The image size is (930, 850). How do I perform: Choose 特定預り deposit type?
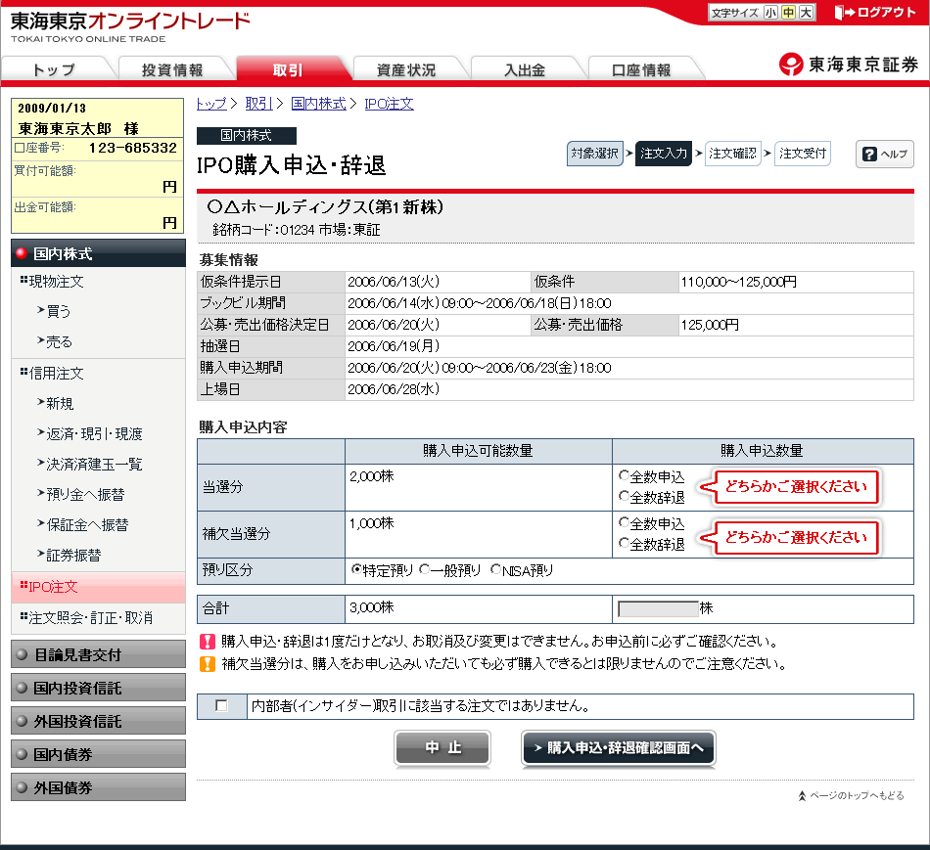(x=356, y=569)
